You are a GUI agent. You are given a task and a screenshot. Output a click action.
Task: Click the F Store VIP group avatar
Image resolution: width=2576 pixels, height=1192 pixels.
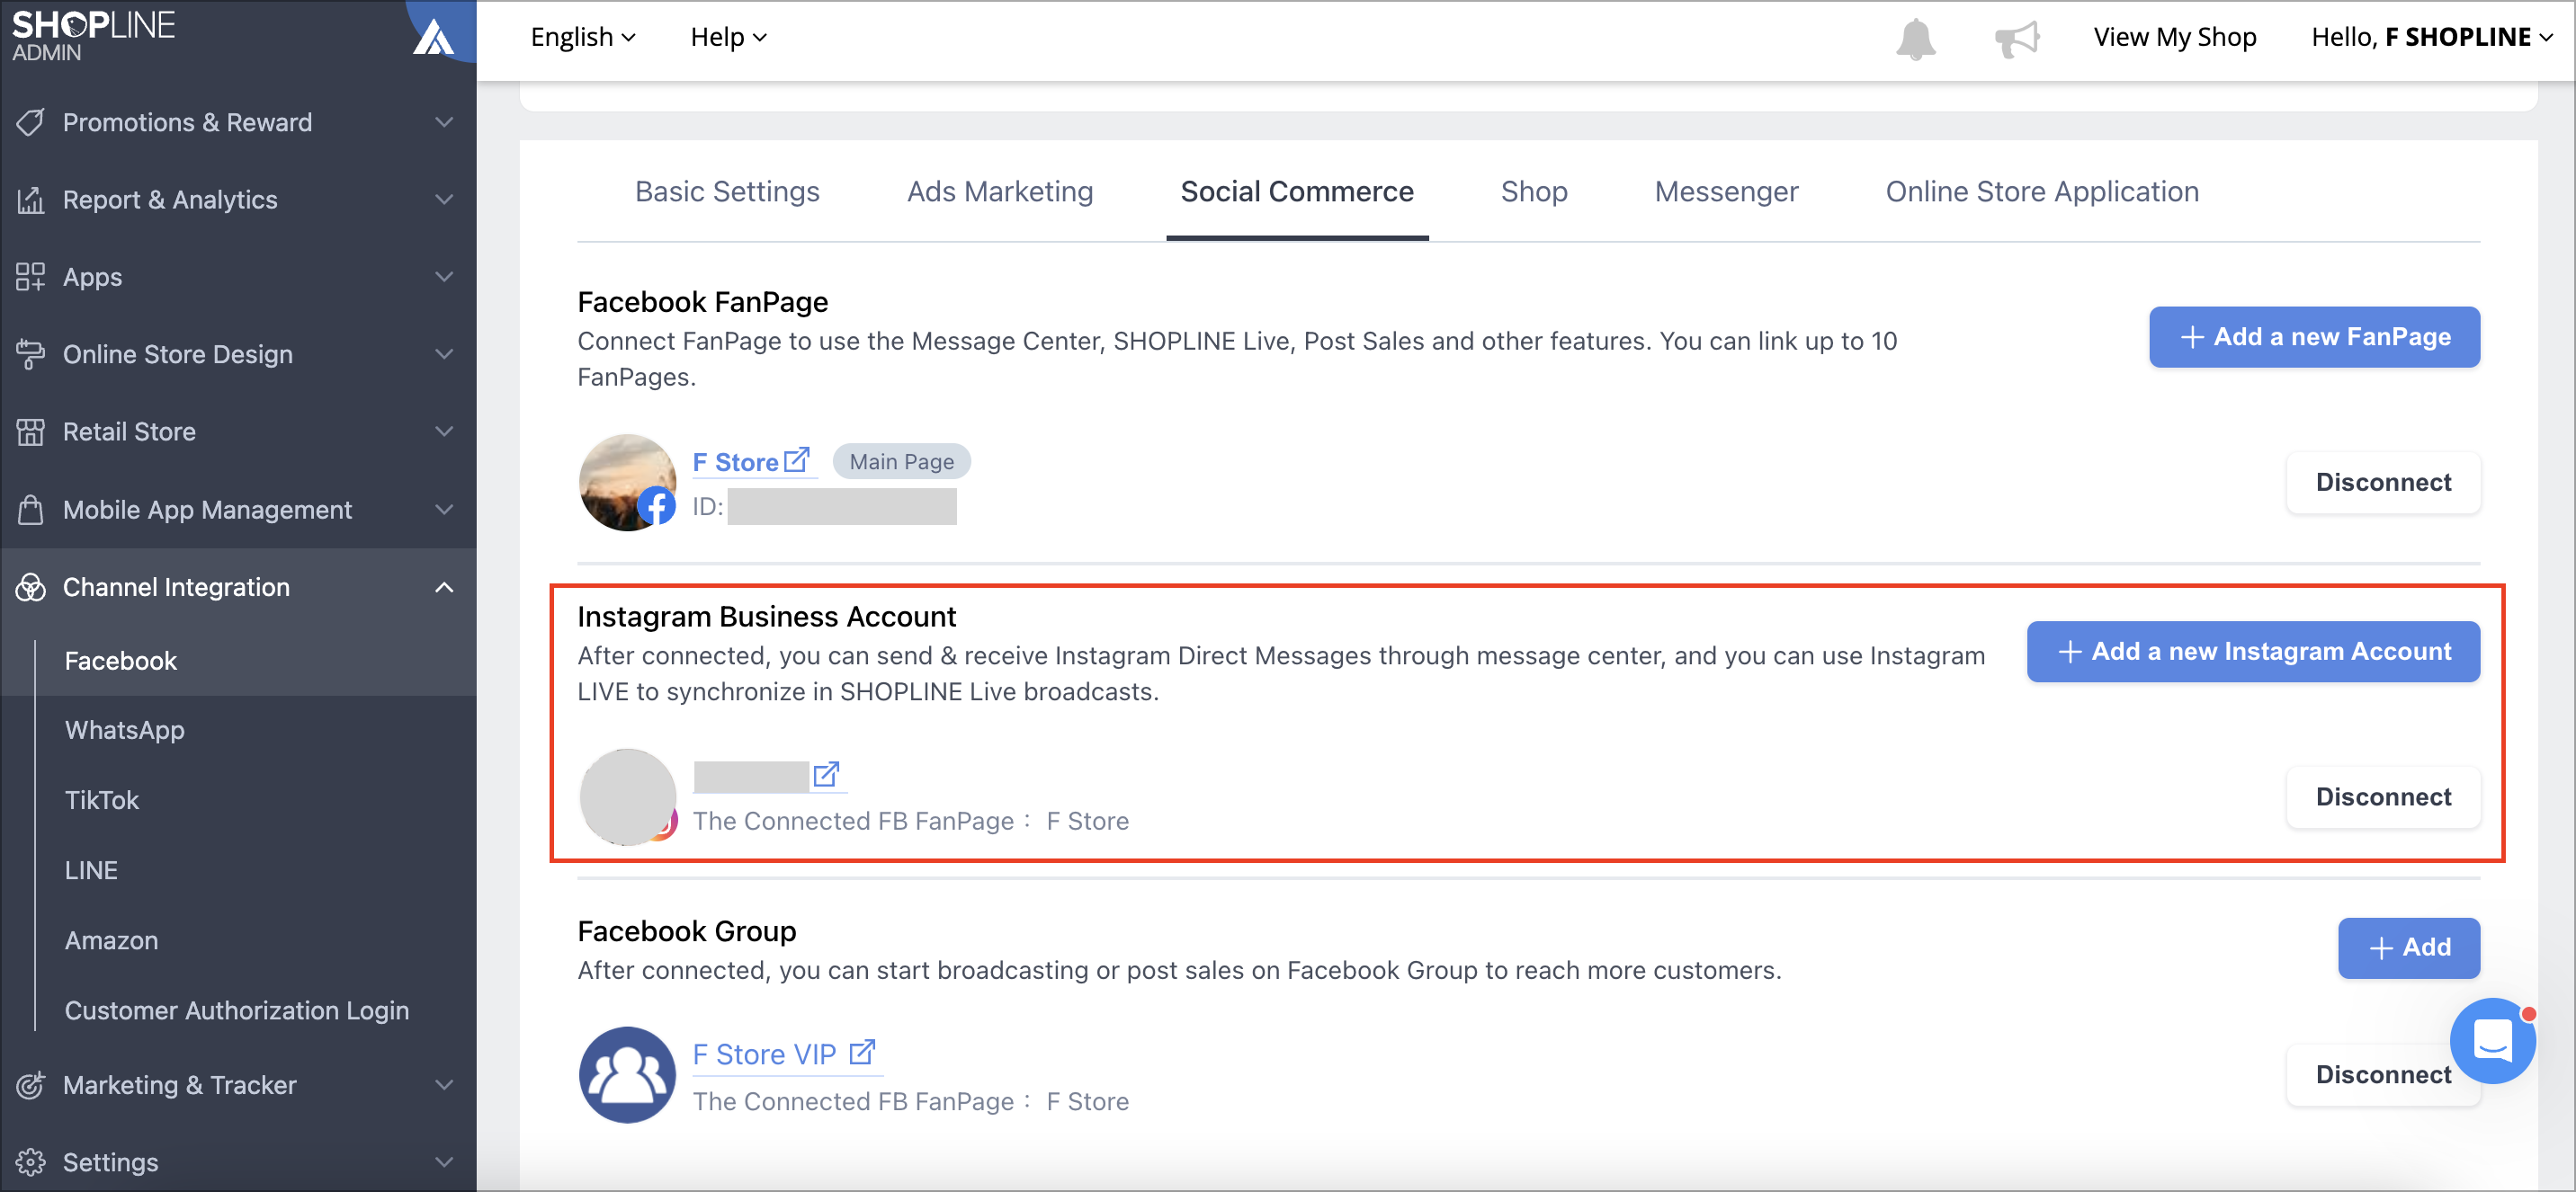point(627,1075)
